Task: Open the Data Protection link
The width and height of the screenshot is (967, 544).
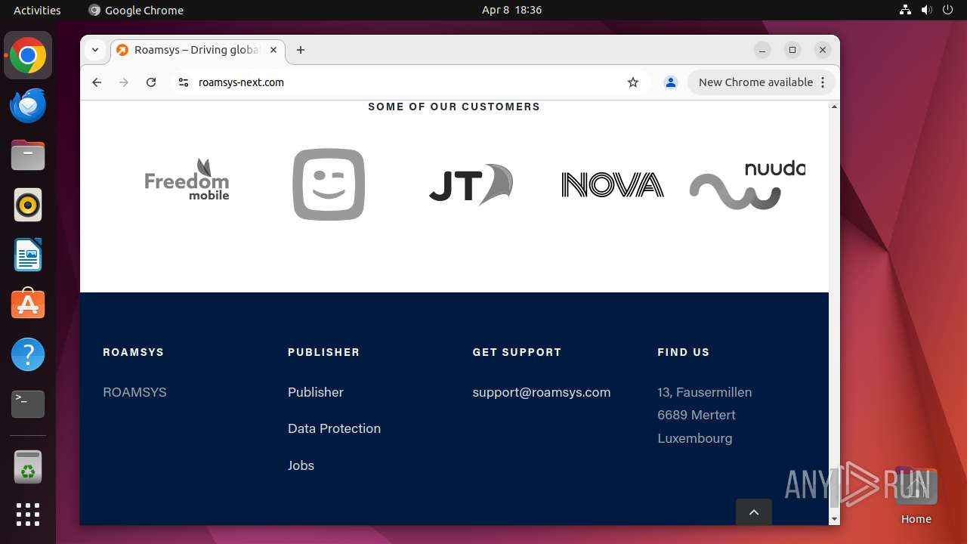Action: 334,428
